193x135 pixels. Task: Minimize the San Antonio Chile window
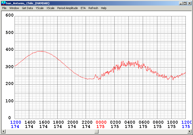click(x=181, y=3)
